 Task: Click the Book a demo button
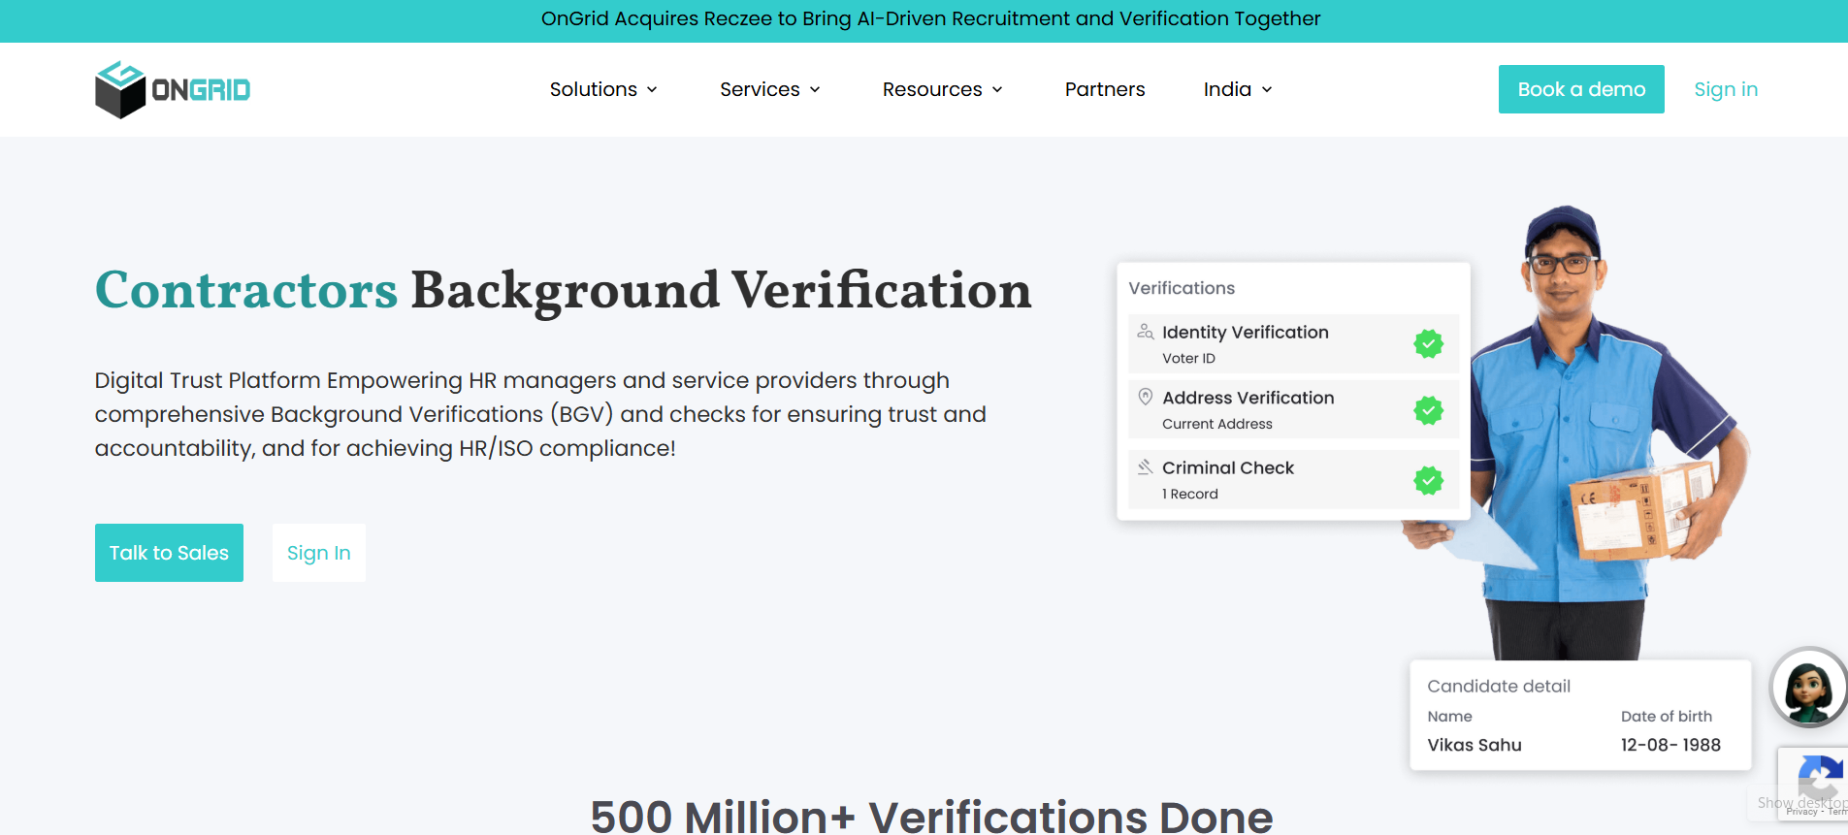[1581, 89]
